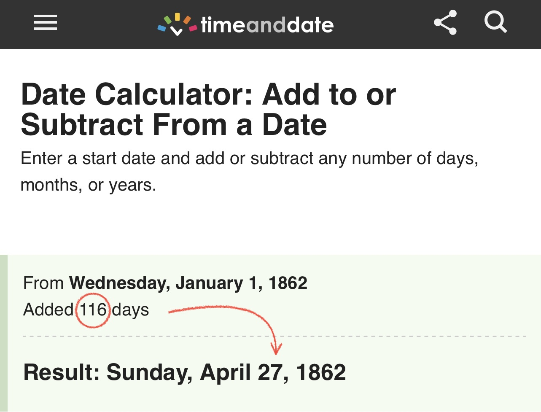
Task: Open the hamburger navigation menu
Action: tap(46, 22)
